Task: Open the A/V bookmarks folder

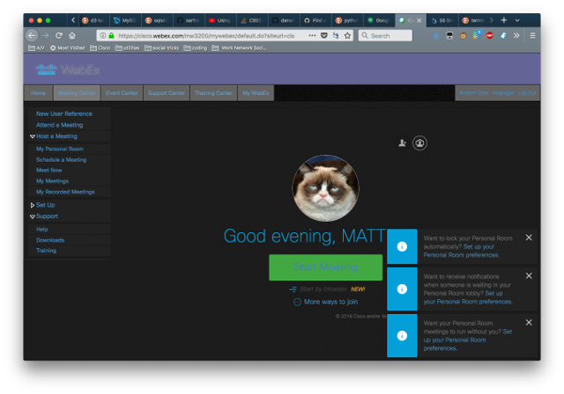Action: tap(36, 47)
